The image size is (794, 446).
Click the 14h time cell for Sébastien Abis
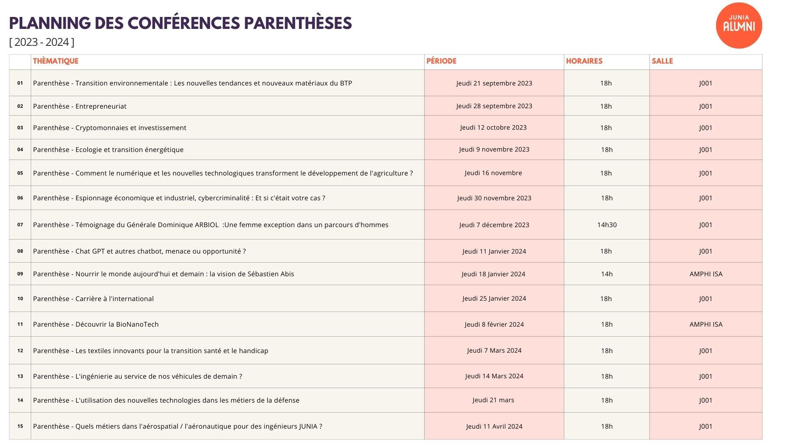click(607, 274)
